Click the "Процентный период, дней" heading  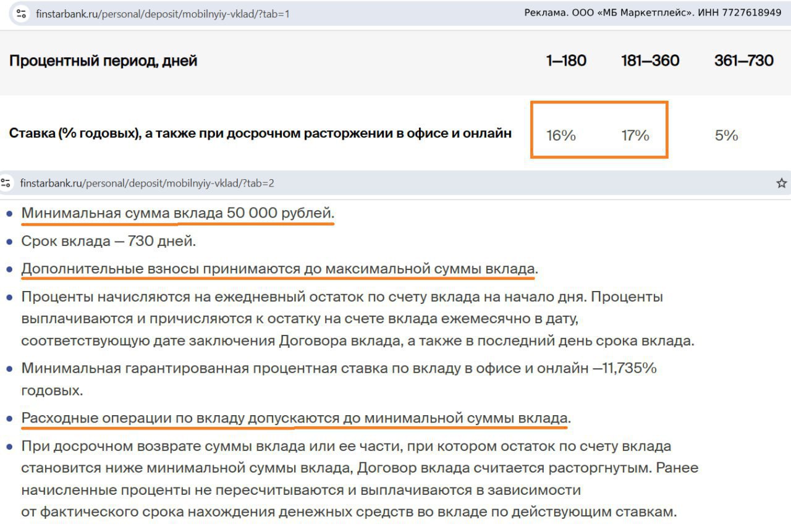click(x=103, y=61)
